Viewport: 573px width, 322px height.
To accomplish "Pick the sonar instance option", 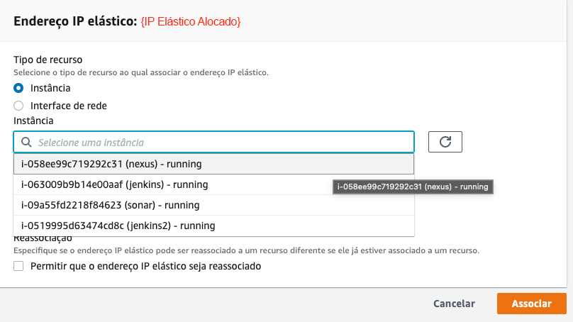I will 110,205.
